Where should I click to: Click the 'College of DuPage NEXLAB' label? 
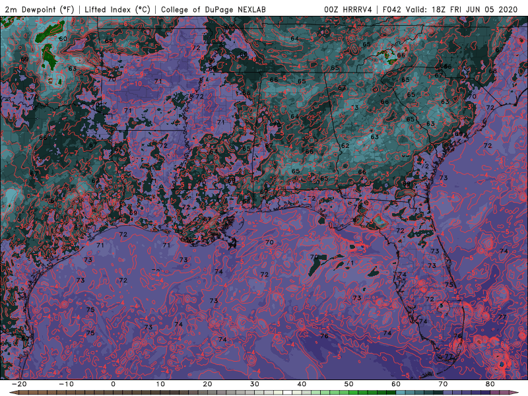click(x=213, y=9)
